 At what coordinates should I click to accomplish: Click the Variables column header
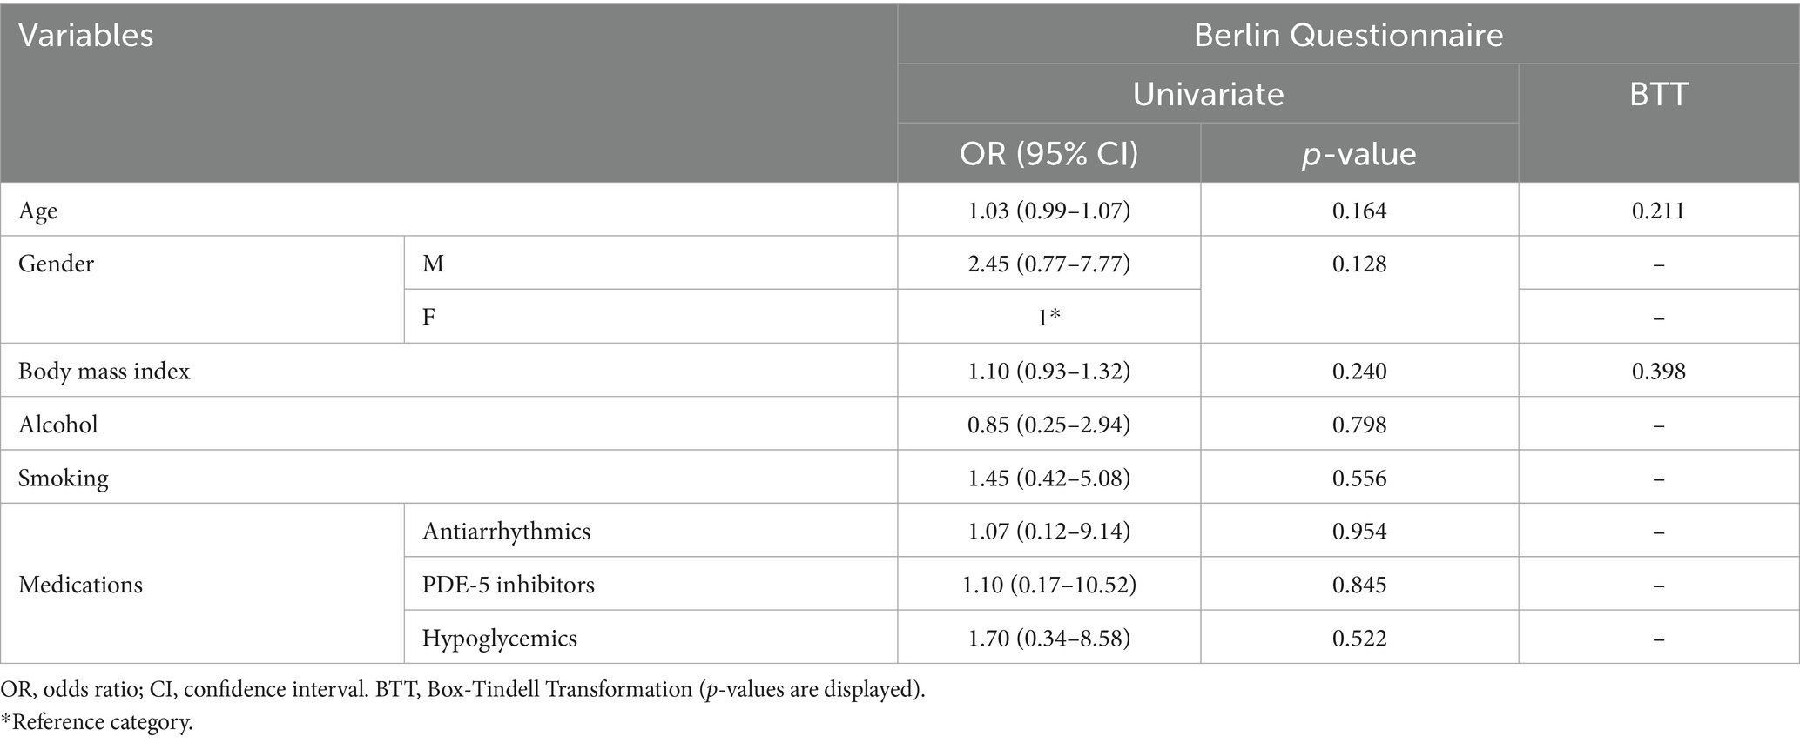pos(86,36)
